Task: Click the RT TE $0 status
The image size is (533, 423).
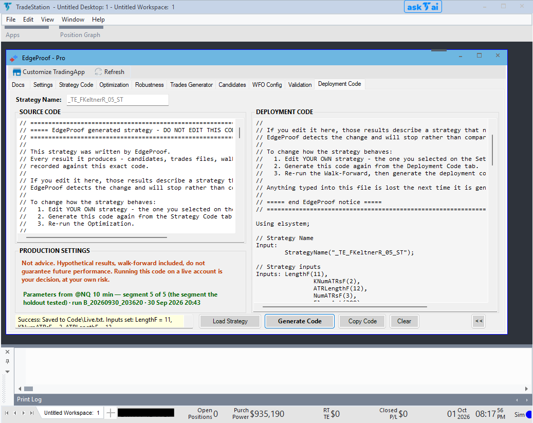Action: (x=332, y=414)
